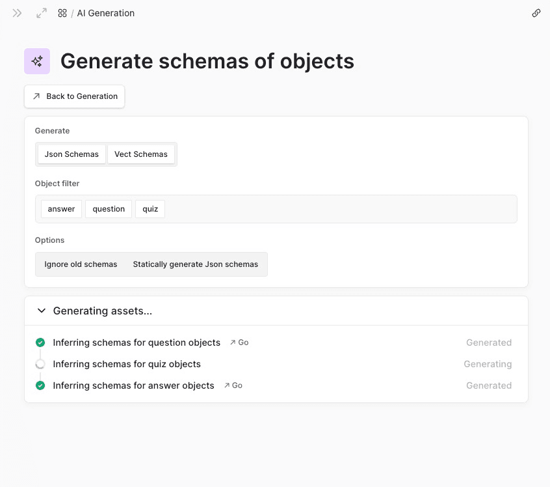Click the loading spinner beside quiz objects
This screenshot has width=550, height=487.
(x=40, y=364)
